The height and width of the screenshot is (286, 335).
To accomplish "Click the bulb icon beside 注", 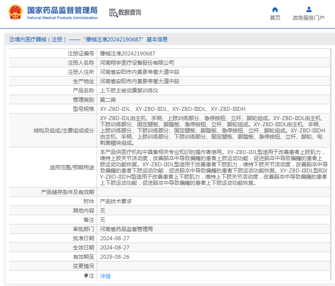I will point(86,276).
